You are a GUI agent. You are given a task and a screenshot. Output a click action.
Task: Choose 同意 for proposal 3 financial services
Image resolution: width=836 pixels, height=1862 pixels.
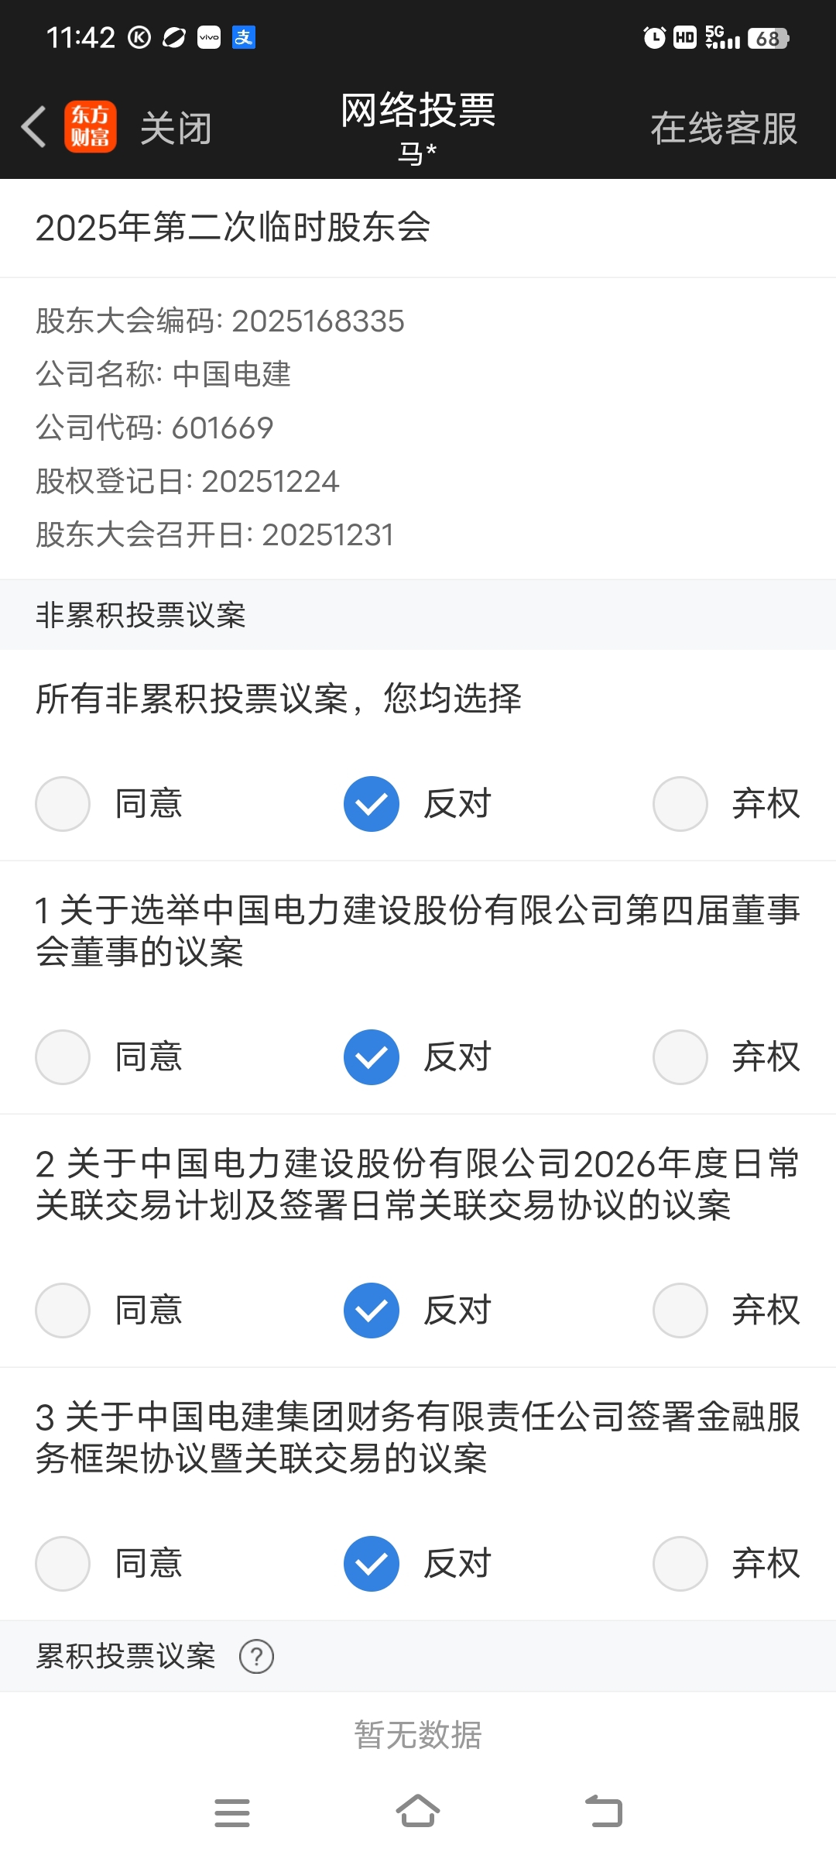pyautogui.click(x=63, y=1564)
